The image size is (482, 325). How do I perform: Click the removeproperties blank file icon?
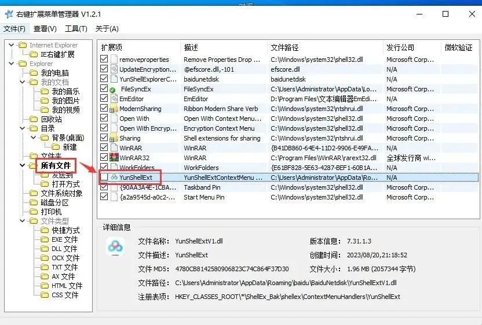tap(114, 59)
